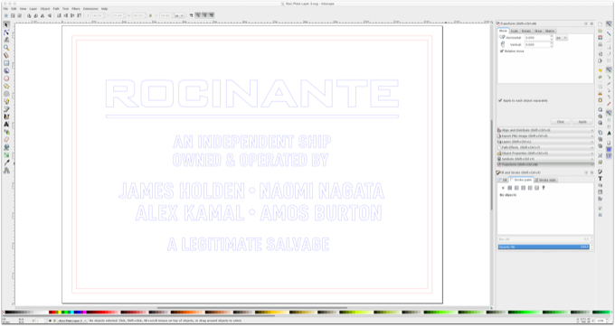615x326 pixels.
Task: Click the Cut scissors icon
Action: pos(601,94)
